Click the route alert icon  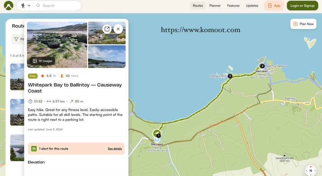(34, 149)
